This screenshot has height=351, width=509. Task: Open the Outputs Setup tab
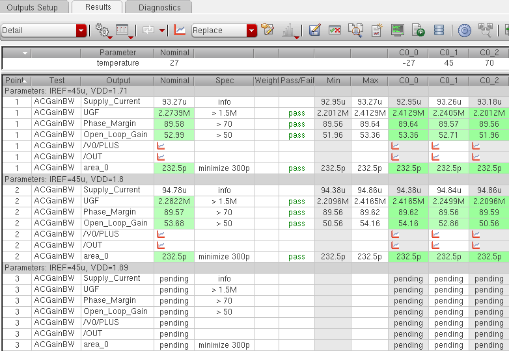click(34, 7)
